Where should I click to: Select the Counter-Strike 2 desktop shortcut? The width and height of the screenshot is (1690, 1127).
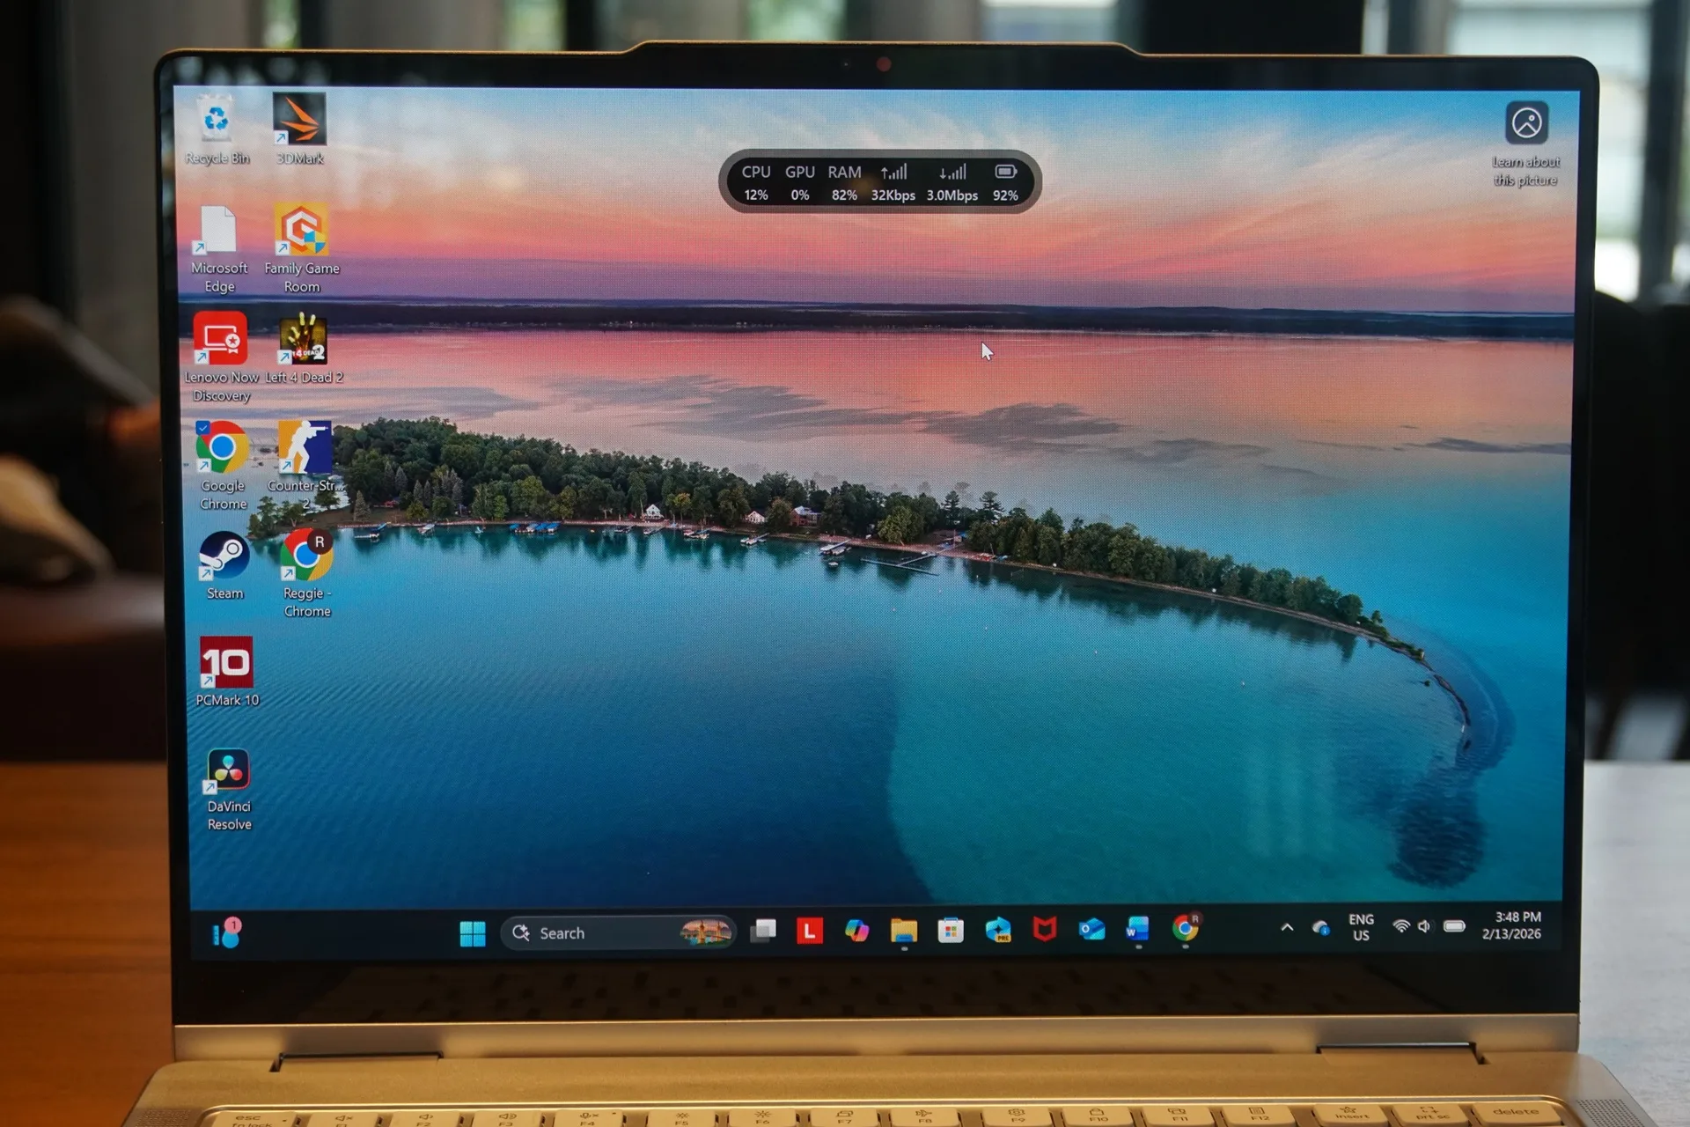(305, 467)
